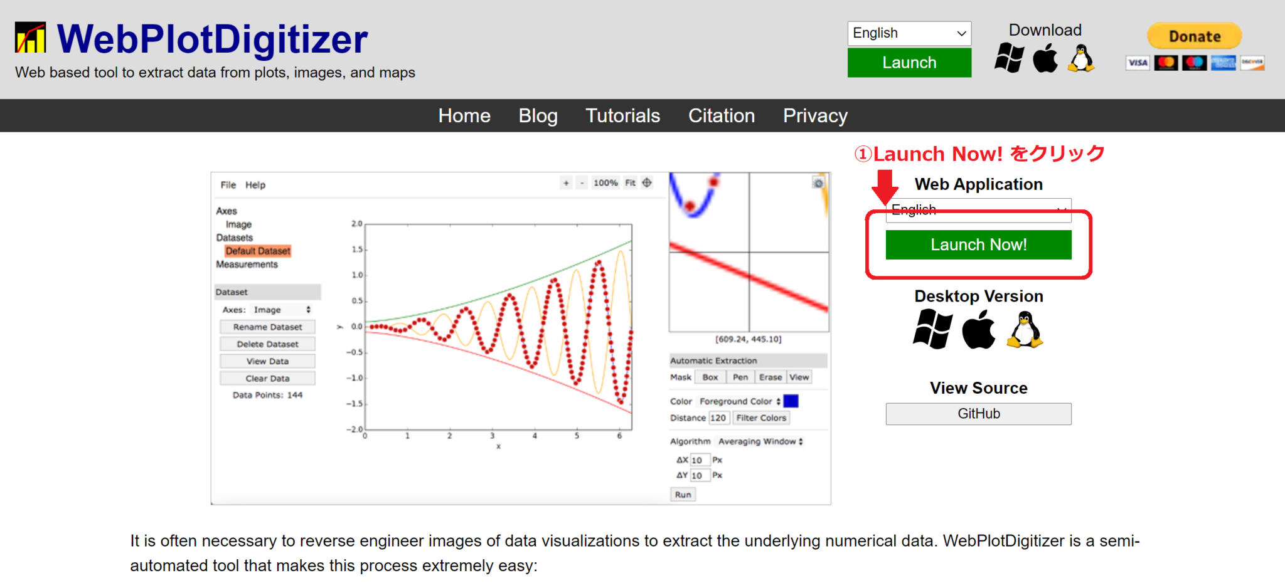The image size is (1285, 583).
Task: Download the macOS Desktop Version
Action: pos(979,329)
